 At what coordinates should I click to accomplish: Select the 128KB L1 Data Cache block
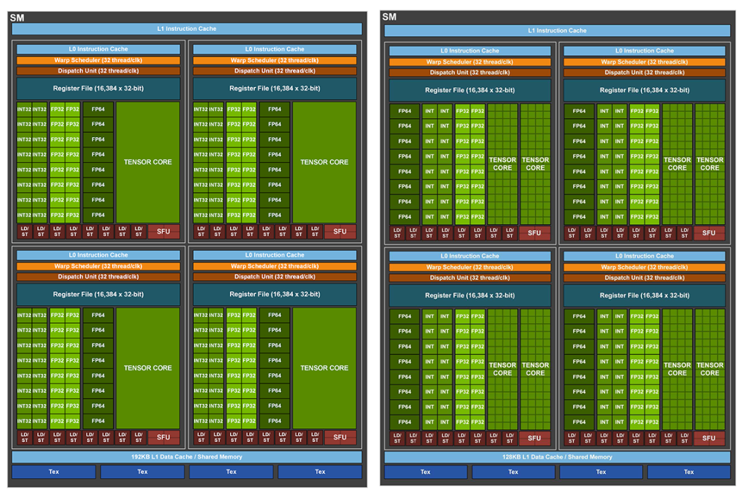coord(557,457)
